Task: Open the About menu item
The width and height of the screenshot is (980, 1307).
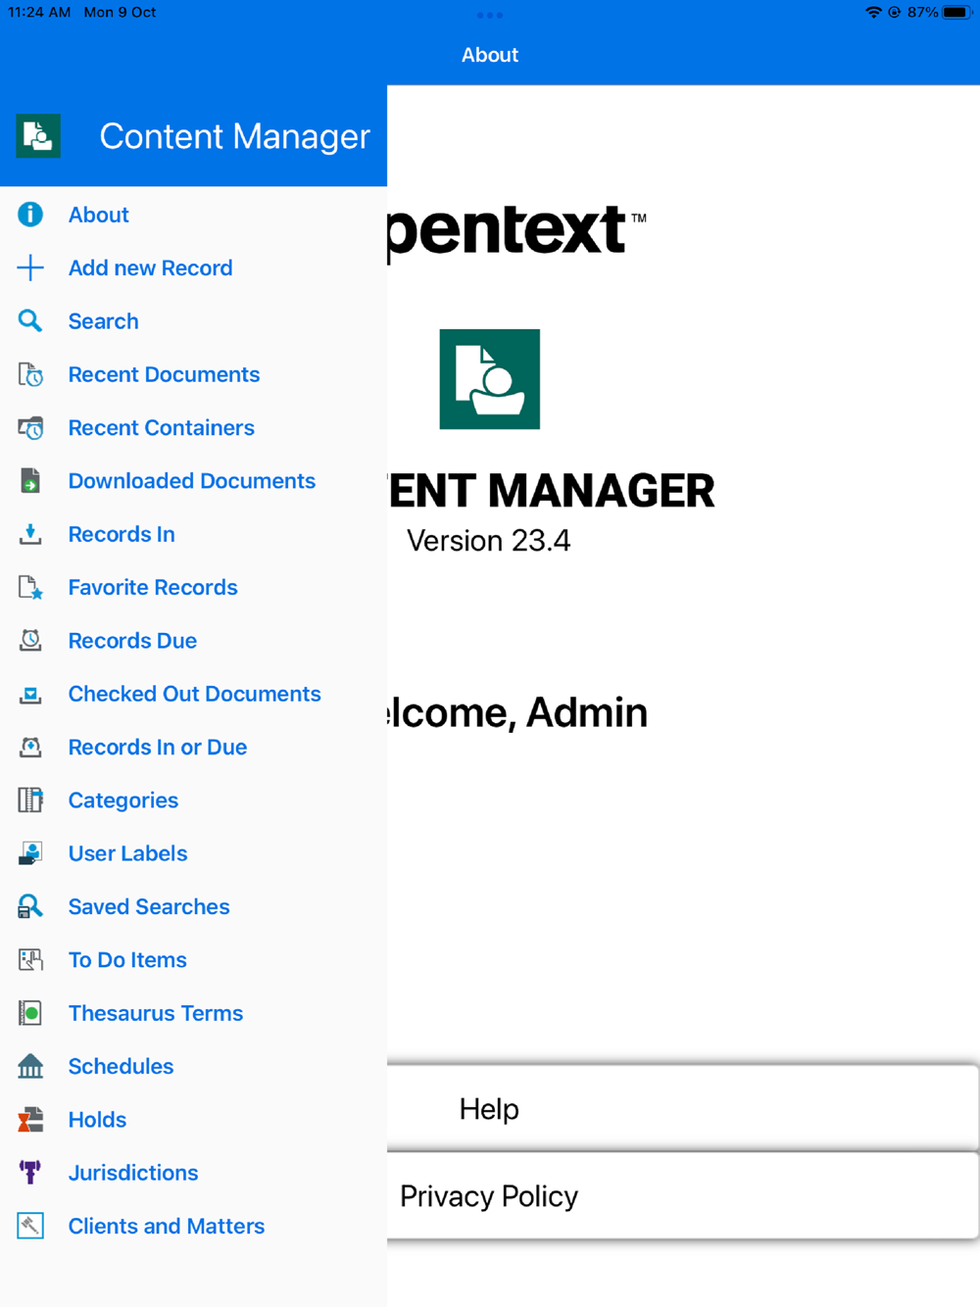Action: [98, 215]
